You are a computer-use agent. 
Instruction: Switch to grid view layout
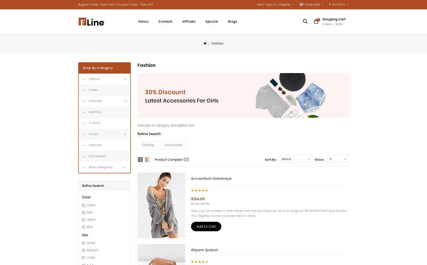tap(140, 159)
